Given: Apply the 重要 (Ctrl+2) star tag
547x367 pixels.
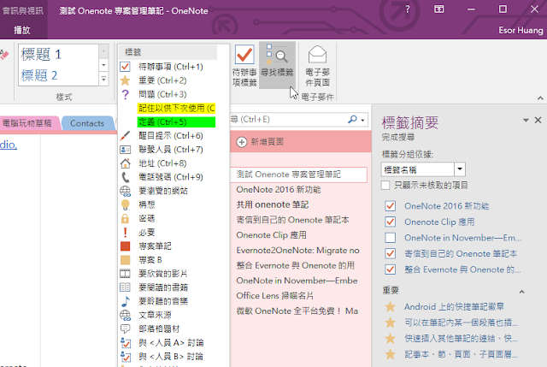Looking at the screenshot, I should (125, 80).
